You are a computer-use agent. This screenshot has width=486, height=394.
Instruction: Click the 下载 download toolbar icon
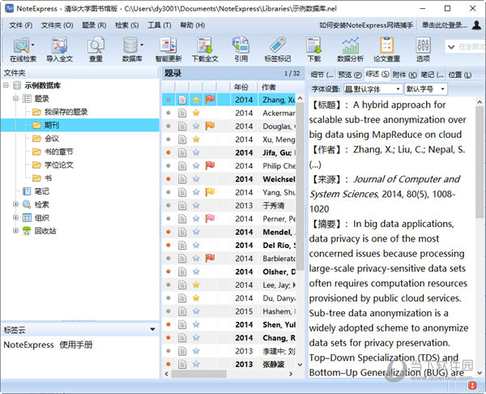point(314,49)
